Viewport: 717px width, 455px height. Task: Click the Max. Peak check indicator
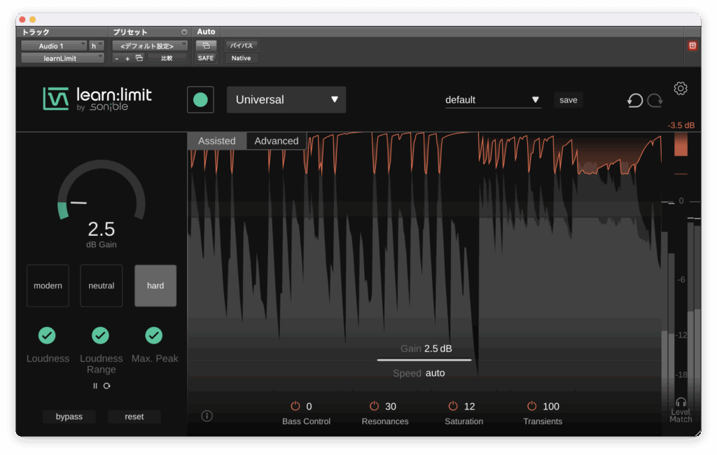point(154,335)
